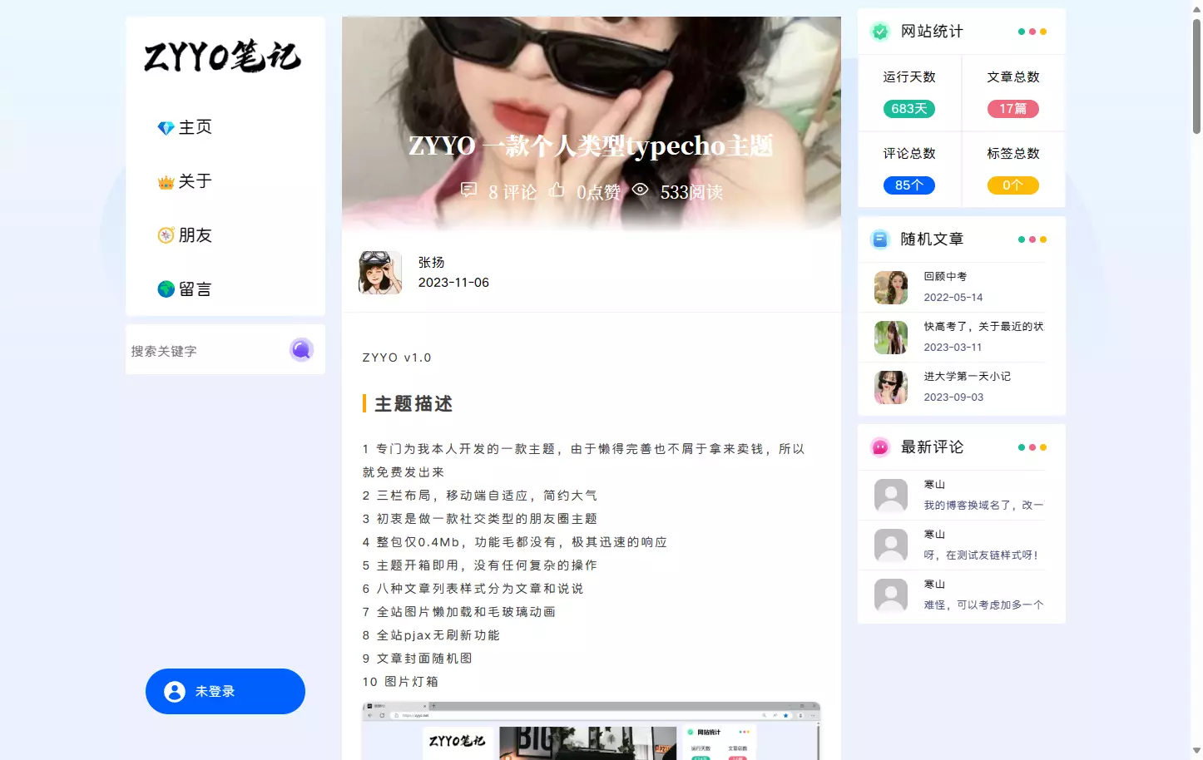This screenshot has height=760, width=1203.
Task: Click the 8 评论 count text
Action: tap(512, 192)
